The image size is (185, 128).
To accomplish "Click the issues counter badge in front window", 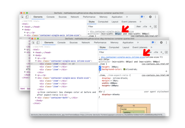I will click(153, 42).
